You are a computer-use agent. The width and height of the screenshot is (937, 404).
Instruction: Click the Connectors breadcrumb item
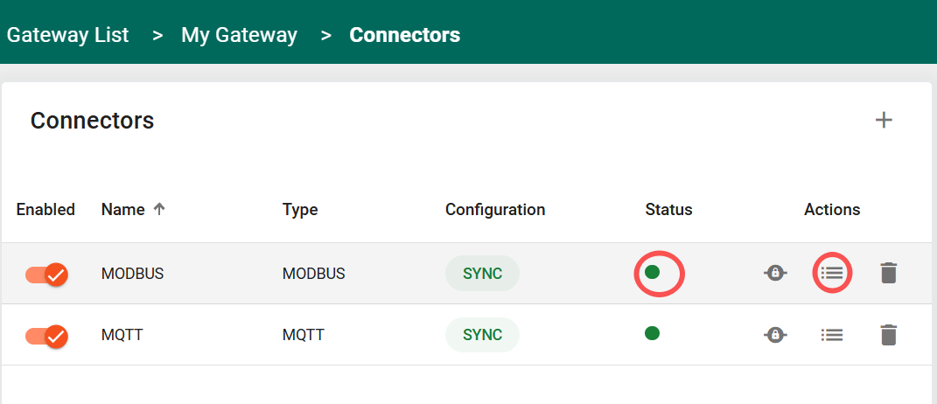[404, 35]
